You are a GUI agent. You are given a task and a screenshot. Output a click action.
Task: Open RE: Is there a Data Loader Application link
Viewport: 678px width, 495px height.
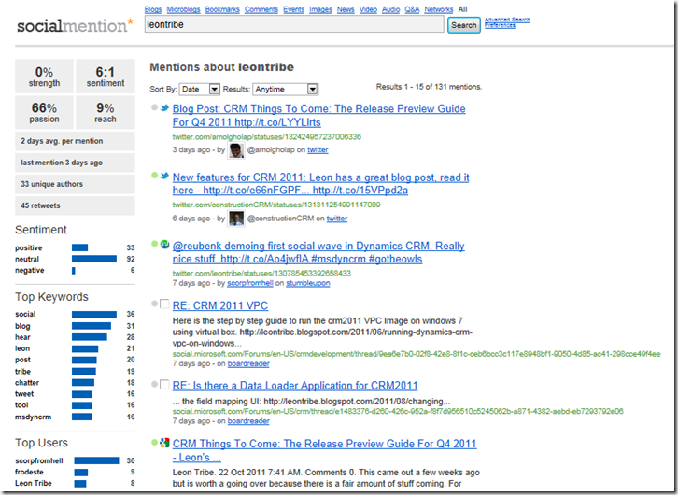[x=295, y=385]
